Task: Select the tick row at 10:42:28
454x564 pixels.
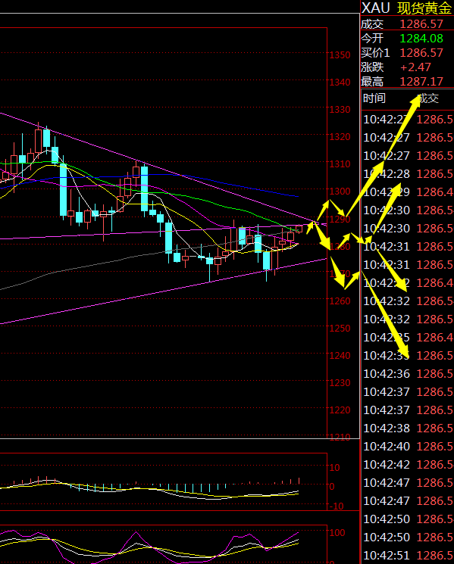Action: [x=408, y=174]
